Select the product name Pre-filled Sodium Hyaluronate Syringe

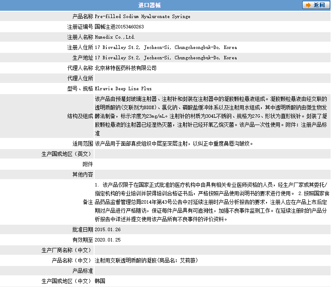(x=142, y=16)
